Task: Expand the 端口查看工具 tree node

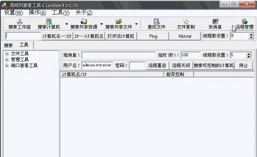Action: (7, 66)
